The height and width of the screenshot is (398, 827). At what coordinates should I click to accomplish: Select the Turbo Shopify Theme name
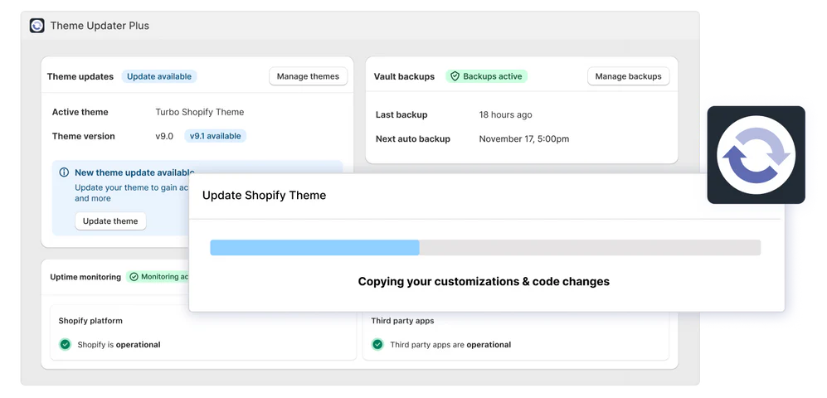(x=199, y=112)
